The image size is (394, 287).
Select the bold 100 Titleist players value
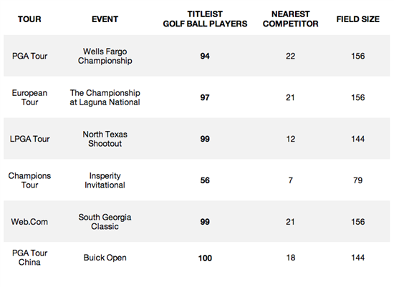tap(205, 258)
